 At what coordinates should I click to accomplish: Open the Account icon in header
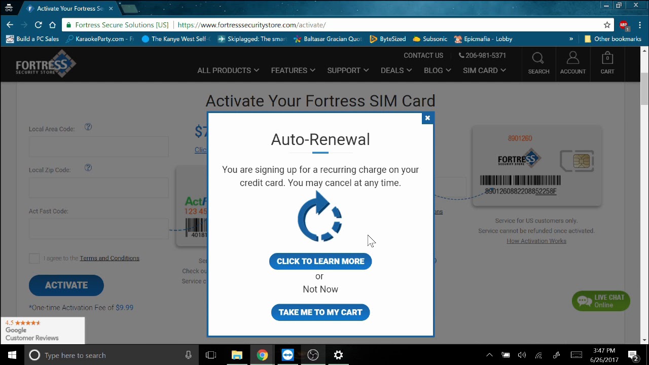(573, 63)
